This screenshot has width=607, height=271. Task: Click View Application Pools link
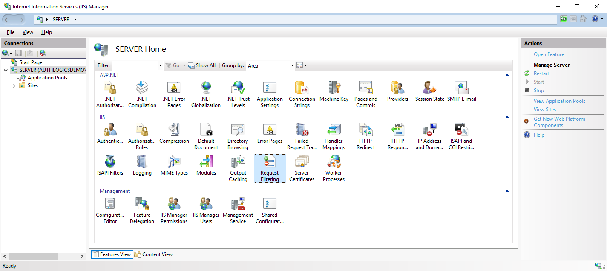559,101
